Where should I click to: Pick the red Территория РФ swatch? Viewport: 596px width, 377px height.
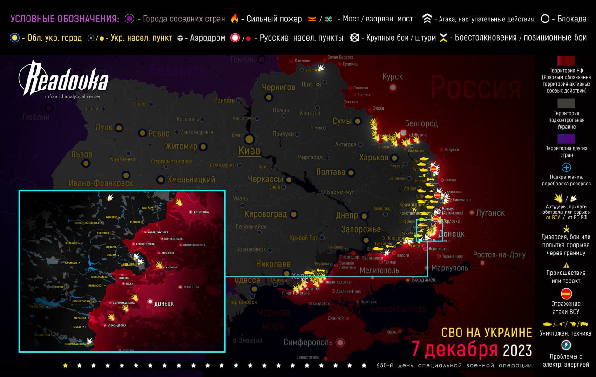click(566, 61)
